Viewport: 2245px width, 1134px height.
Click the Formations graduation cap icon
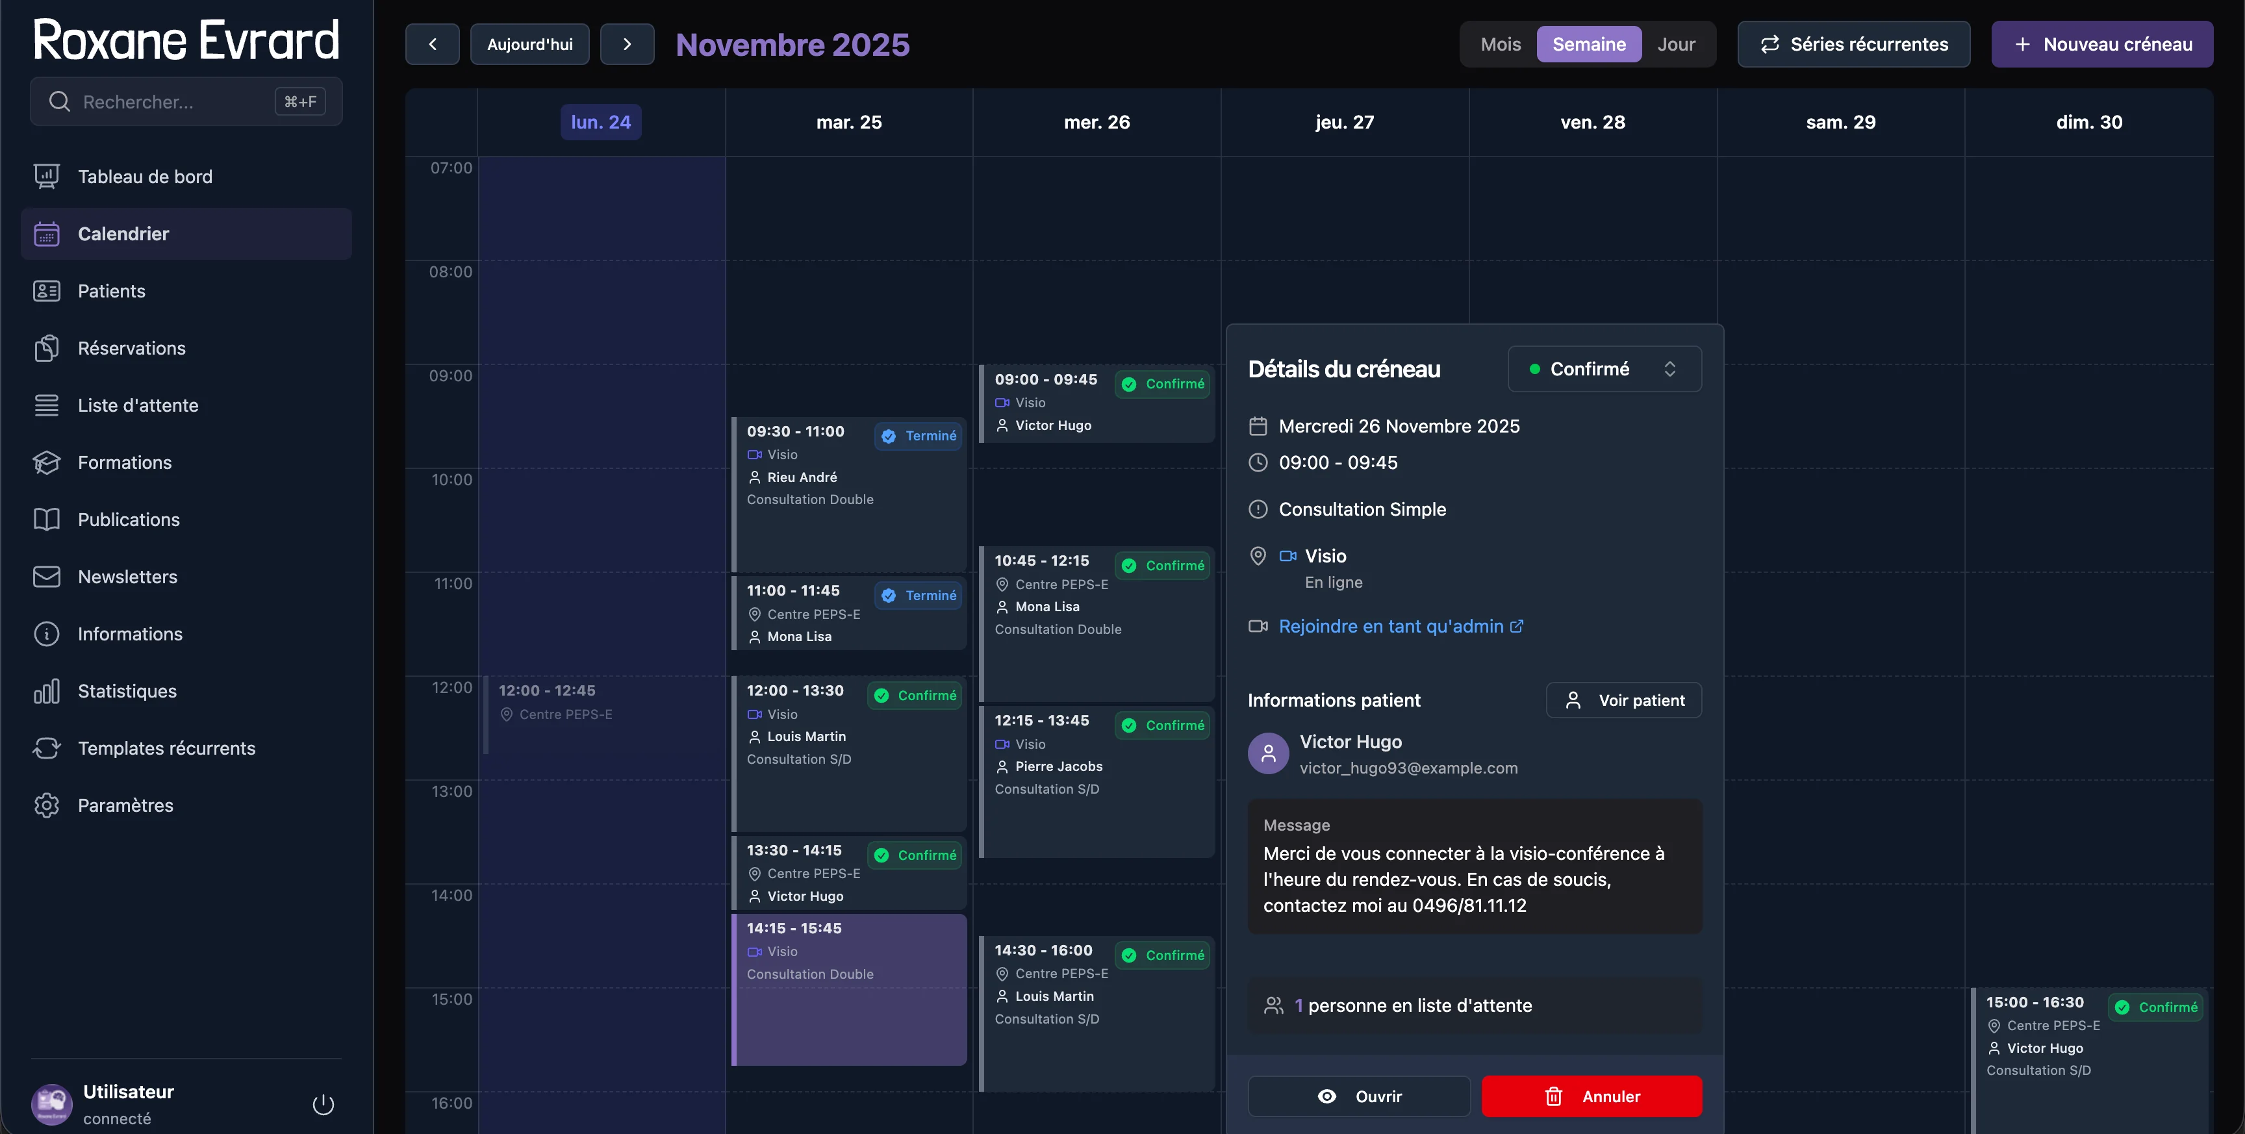[x=46, y=462]
